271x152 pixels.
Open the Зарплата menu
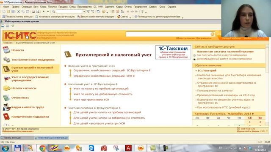pos(110,7)
